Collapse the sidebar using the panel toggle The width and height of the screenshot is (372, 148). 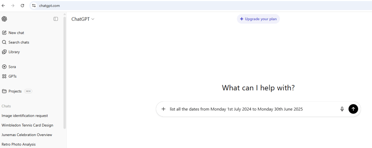(x=56, y=19)
